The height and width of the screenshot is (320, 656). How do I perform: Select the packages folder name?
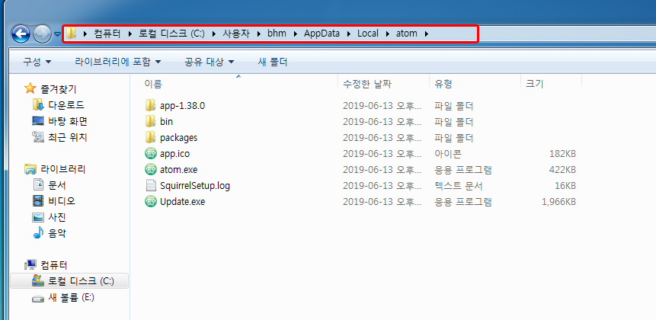(178, 138)
